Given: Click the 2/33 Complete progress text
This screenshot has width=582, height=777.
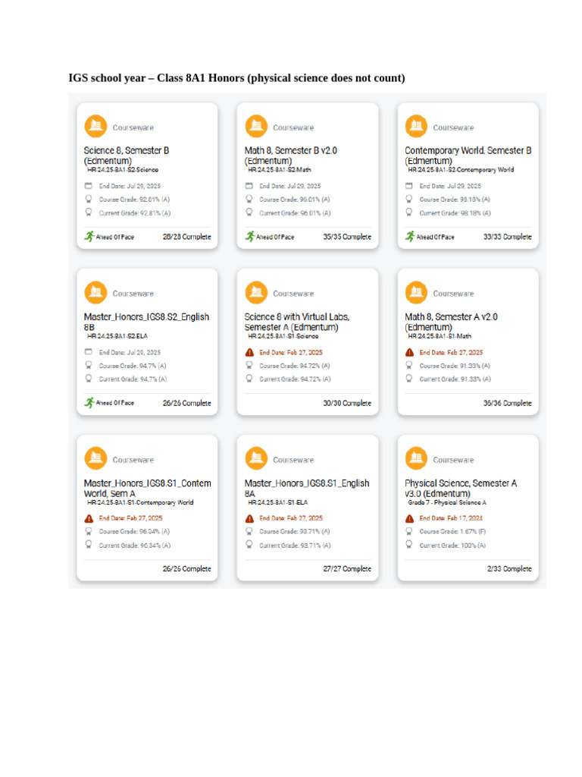Looking at the screenshot, I should (509, 569).
